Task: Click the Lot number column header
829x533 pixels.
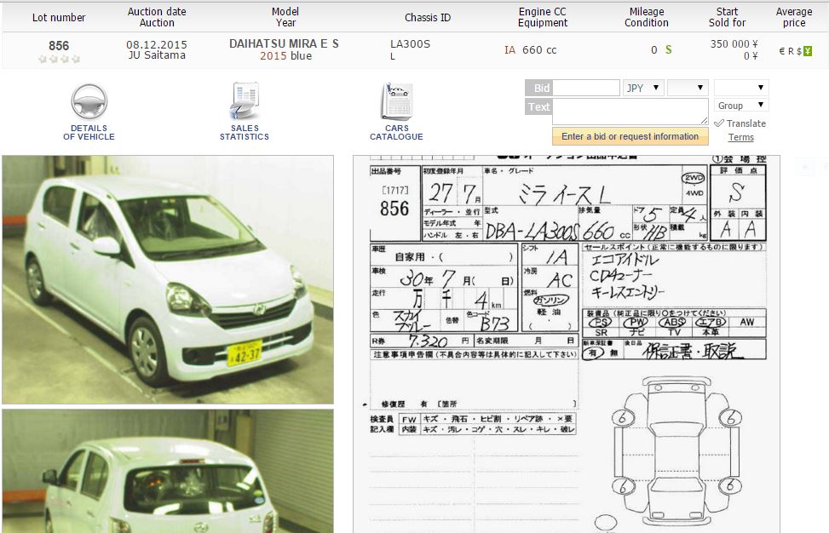Action: tap(59, 17)
